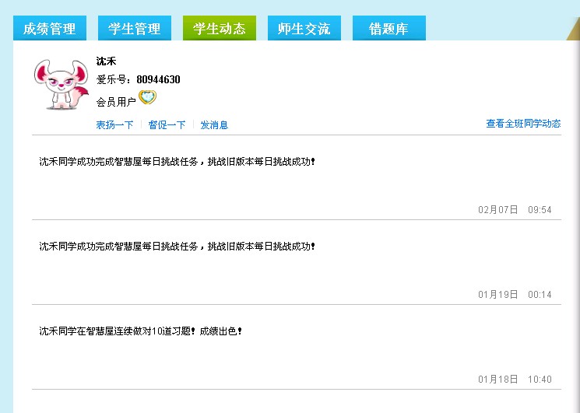Open the daily challenge entry dated 01月19日
580x413 pixels.
tap(178, 247)
